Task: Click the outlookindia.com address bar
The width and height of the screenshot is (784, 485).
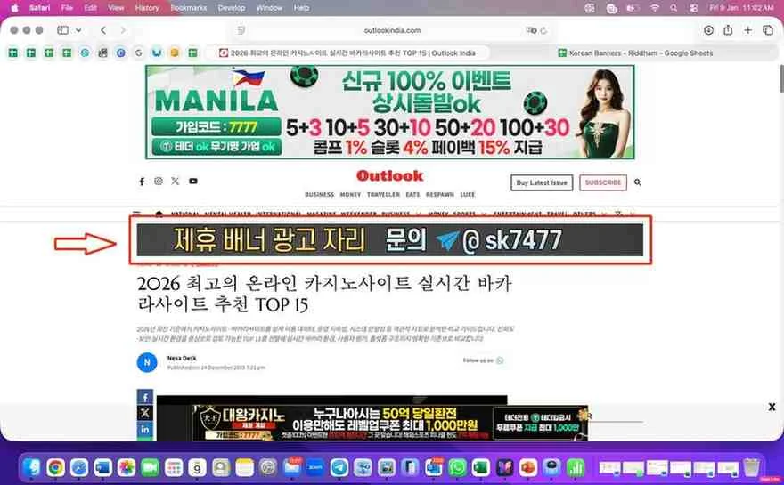Action: [392, 30]
